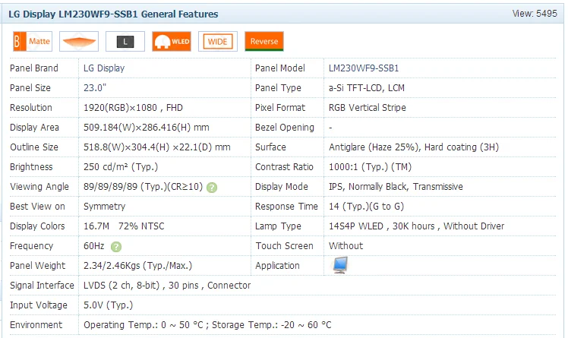Screen dimensions: 568x338
Task: Click the Panel Weight label
Action: pos(38,266)
